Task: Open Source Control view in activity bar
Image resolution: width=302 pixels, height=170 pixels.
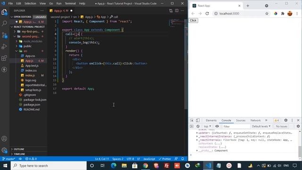Action: [x=4, y=35]
